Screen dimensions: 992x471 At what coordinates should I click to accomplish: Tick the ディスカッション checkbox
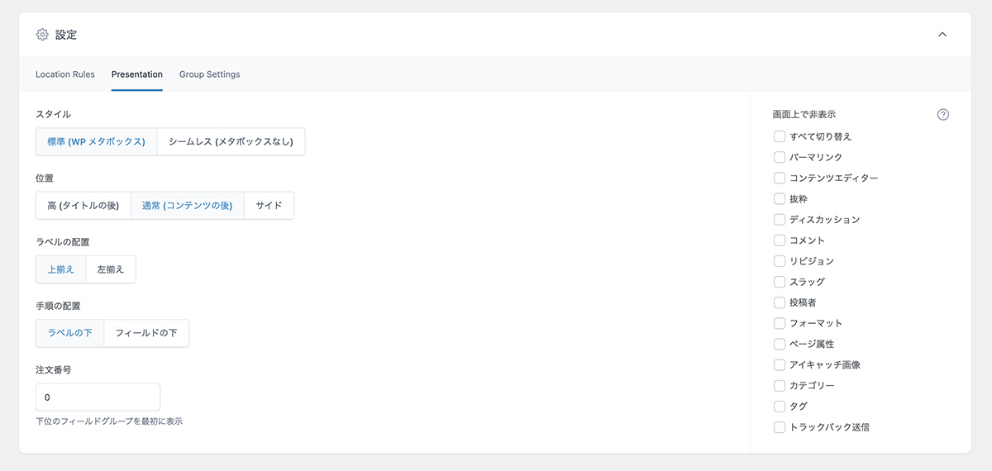tap(780, 220)
